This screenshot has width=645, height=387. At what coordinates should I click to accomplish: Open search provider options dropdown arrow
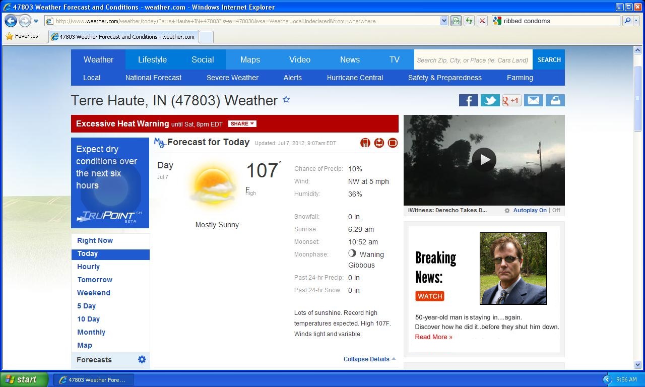(636, 21)
